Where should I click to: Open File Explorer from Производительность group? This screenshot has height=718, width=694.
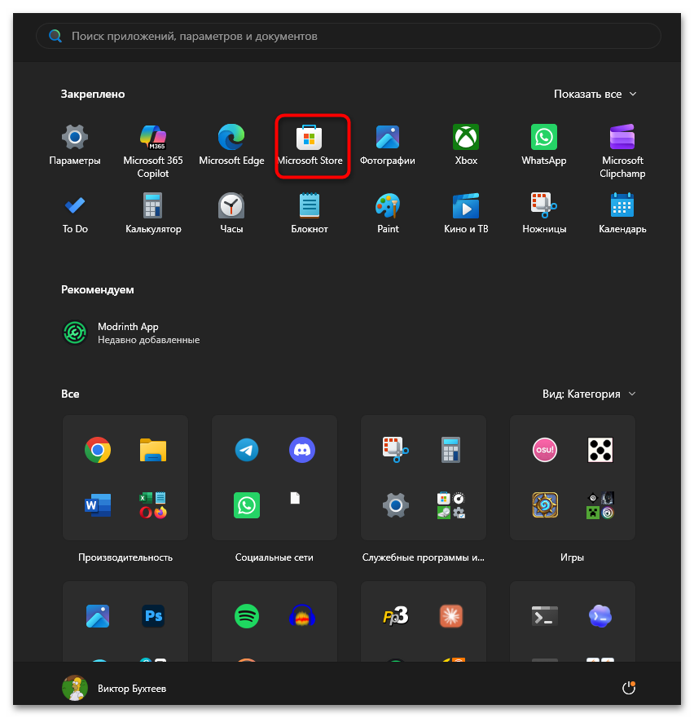pyautogui.click(x=153, y=450)
